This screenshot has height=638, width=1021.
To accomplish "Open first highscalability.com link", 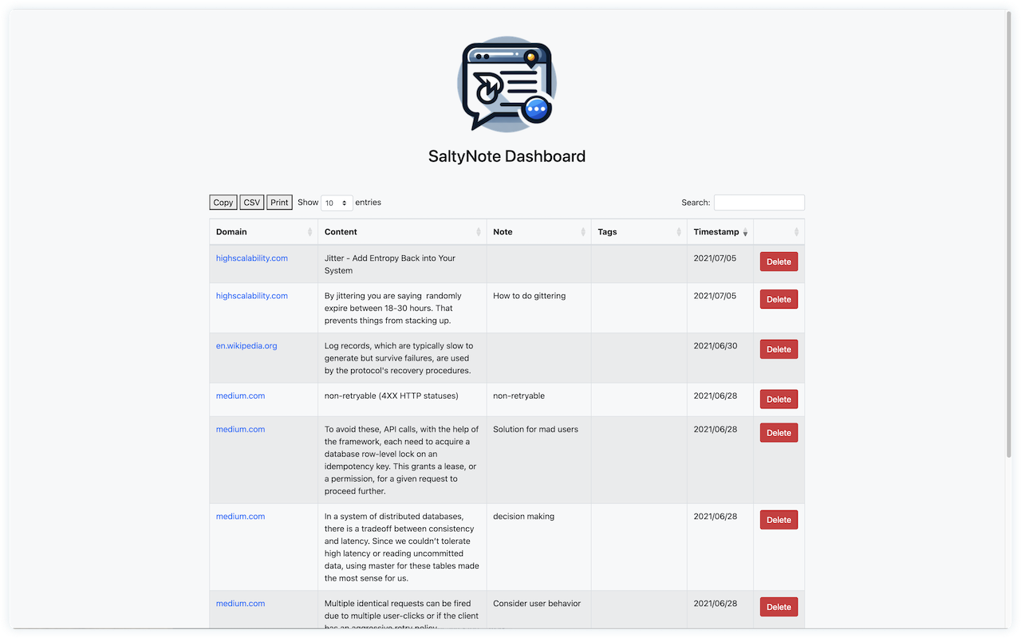I will [252, 258].
